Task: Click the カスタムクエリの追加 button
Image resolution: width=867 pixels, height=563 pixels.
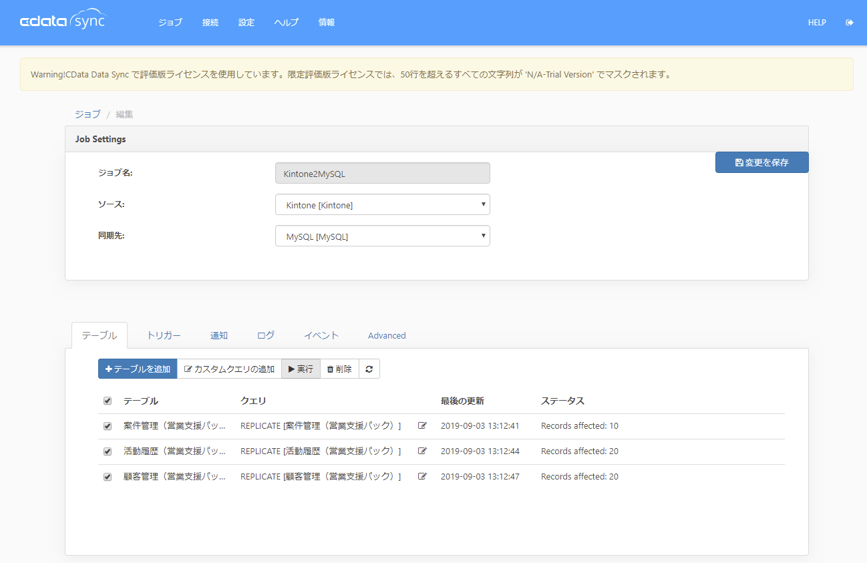Action: pyautogui.click(x=229, y=369)
